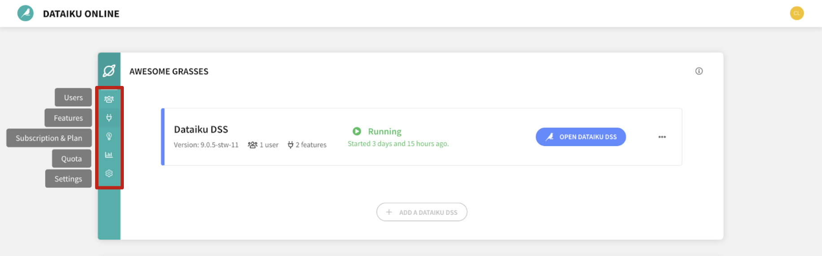Open the Users sidebar icon

tap(109, 99)
